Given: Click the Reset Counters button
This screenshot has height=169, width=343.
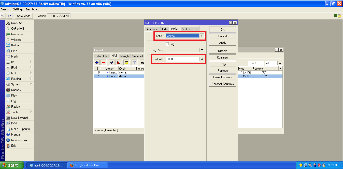Looking at the screenshot, I should click(222, 77).
